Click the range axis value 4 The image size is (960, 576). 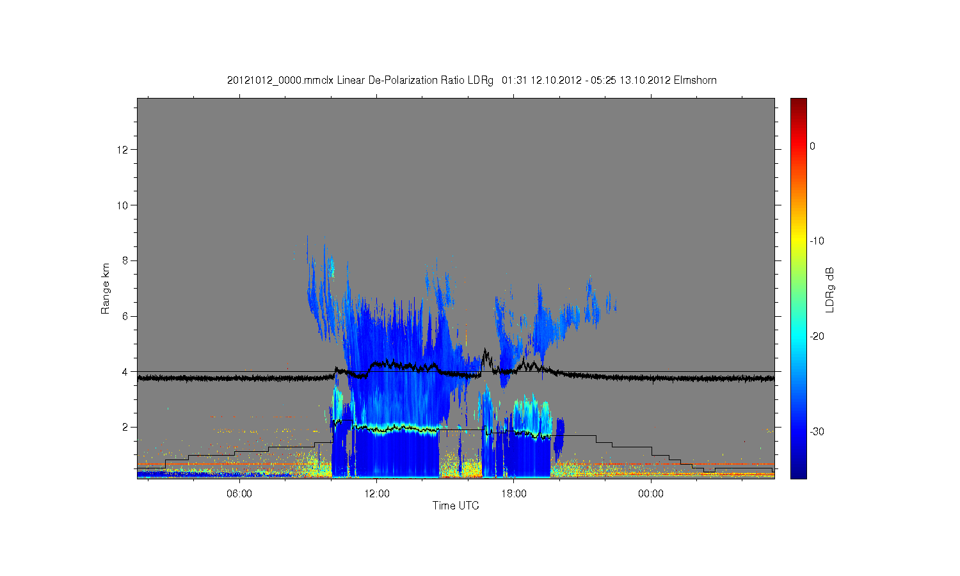125,371
